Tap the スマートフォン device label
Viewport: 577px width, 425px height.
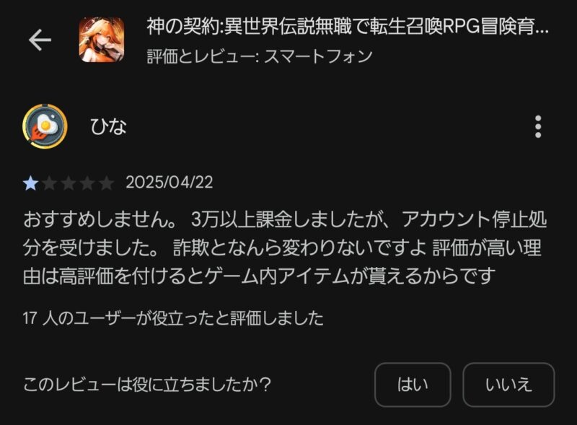(x=319, y=56)
